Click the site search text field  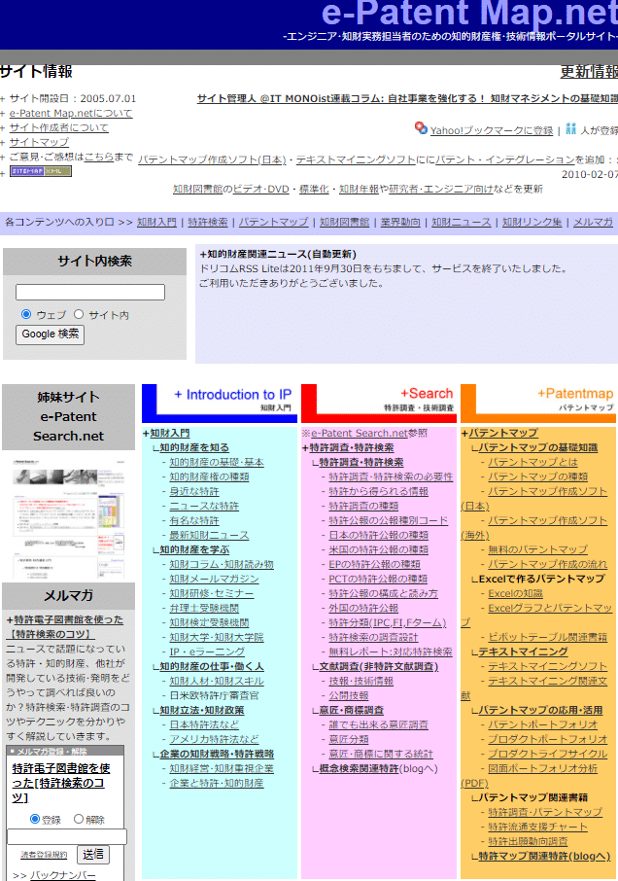(90, 292)
